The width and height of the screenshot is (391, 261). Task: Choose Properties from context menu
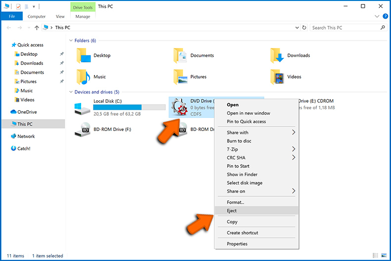click(x=256, y=244)
